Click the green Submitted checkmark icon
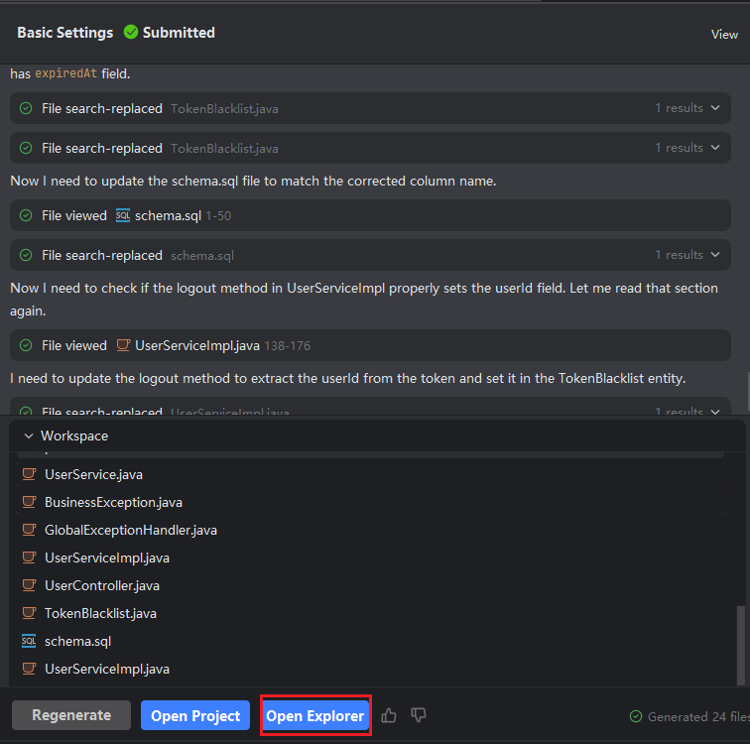Viewport: 750px width, 744px height. point(131,33)
